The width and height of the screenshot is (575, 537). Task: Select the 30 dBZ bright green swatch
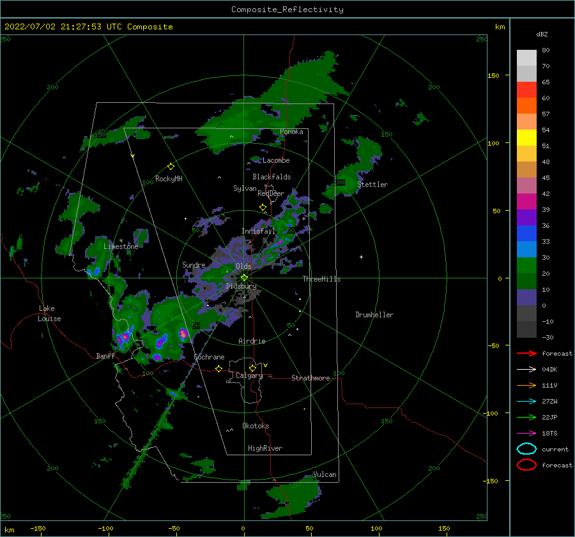click(526, 265)
